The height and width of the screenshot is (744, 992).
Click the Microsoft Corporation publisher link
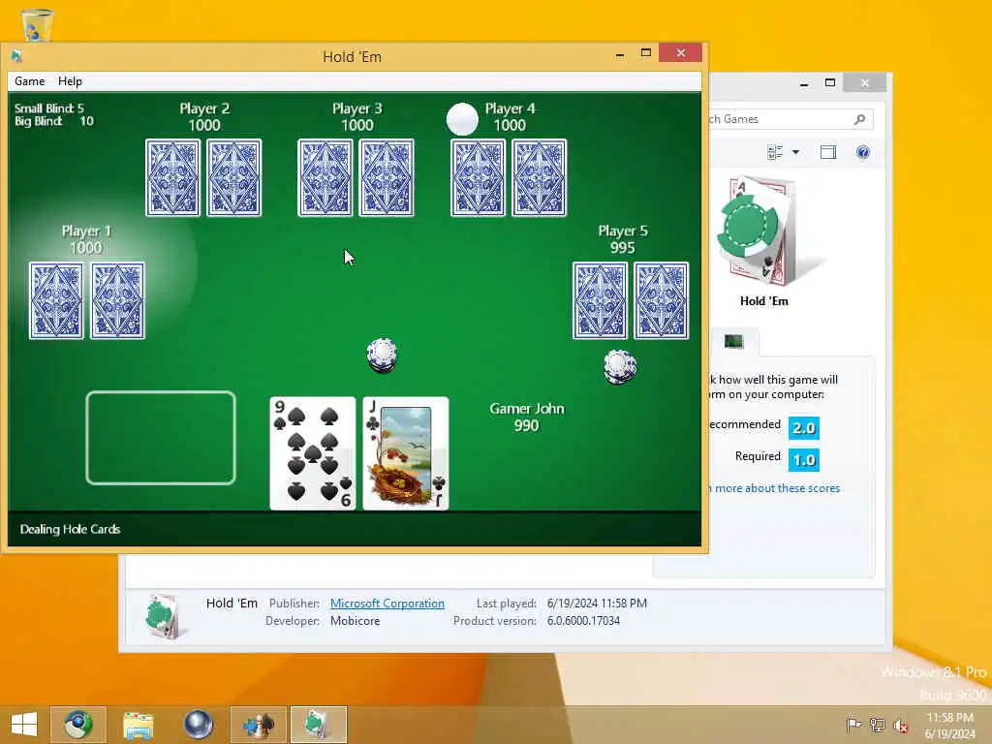pos(387,603)
